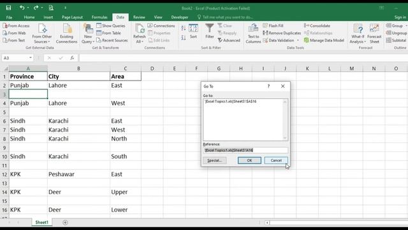This screenshot has width=408, height=230.
Task: Open the Name Box dropdown arrow
Action: [x=31, y=58]
